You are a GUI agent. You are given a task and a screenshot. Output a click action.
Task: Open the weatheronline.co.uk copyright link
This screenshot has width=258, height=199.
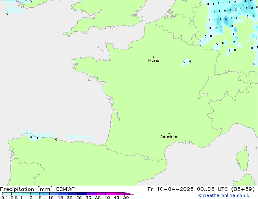click(224, 195)
